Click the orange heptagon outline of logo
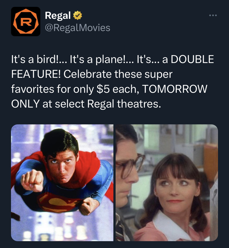This screenshot has width=229, height=248. click(26, 21)
